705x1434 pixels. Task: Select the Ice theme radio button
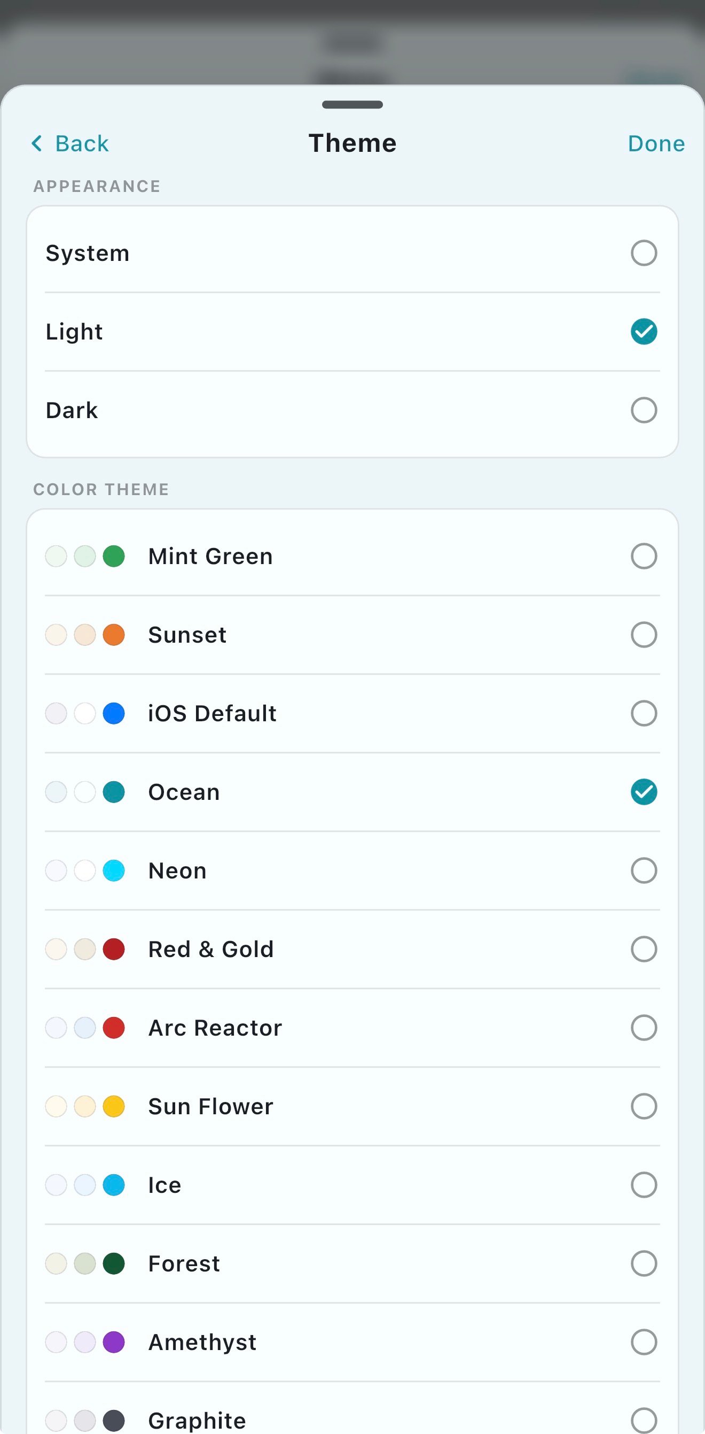pyautogui.click(x=643, y=1185)
